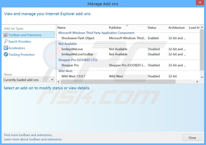Screen dimensions: 206x145
Task: Close the Manage Add-ons window with X
Action: pyautogui.click(x=200, y=3)
